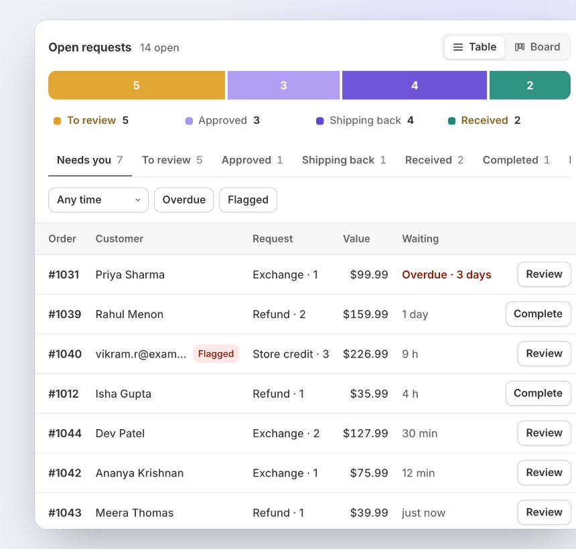Image resolution: width=576 pixels, height=549 pixels.
Task: Sort by Waiting column header
Action: click(x=420, y=239)
